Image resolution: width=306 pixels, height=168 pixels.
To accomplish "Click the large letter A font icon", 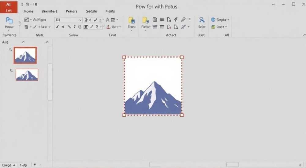I will click(x=107, y=20).
